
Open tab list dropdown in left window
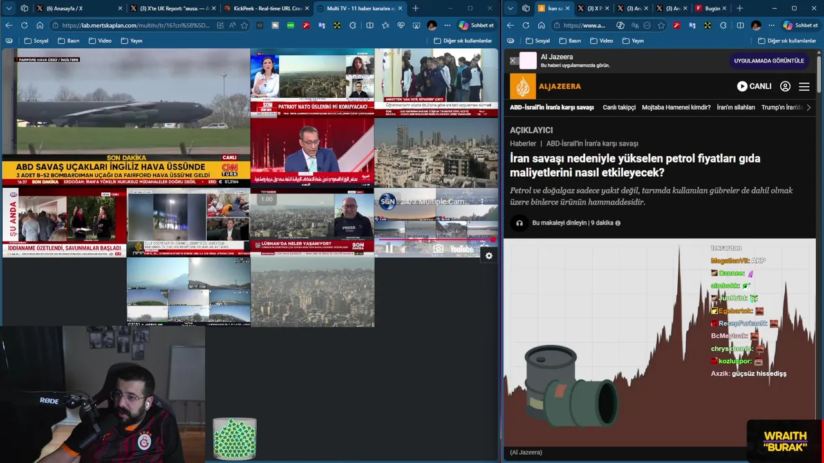[8, 8]
